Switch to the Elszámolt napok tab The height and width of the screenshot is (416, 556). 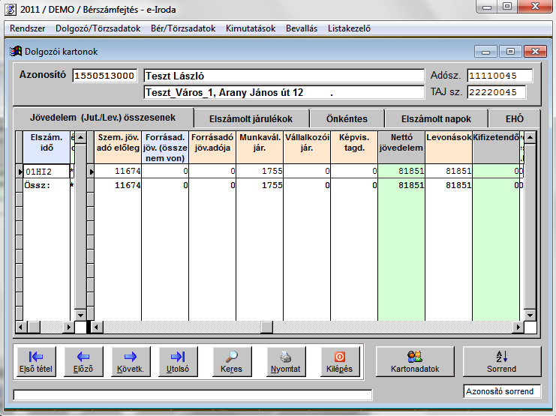tap(436, 118)
